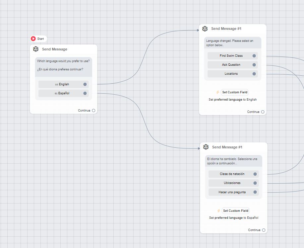
Task: Click 'Set preferred language to Español' text
Action: pyautogui.click(x=234, y=218)
